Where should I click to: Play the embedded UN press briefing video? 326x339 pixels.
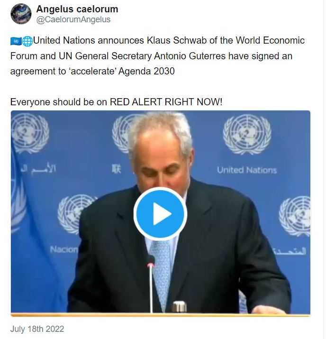(160, 214)
